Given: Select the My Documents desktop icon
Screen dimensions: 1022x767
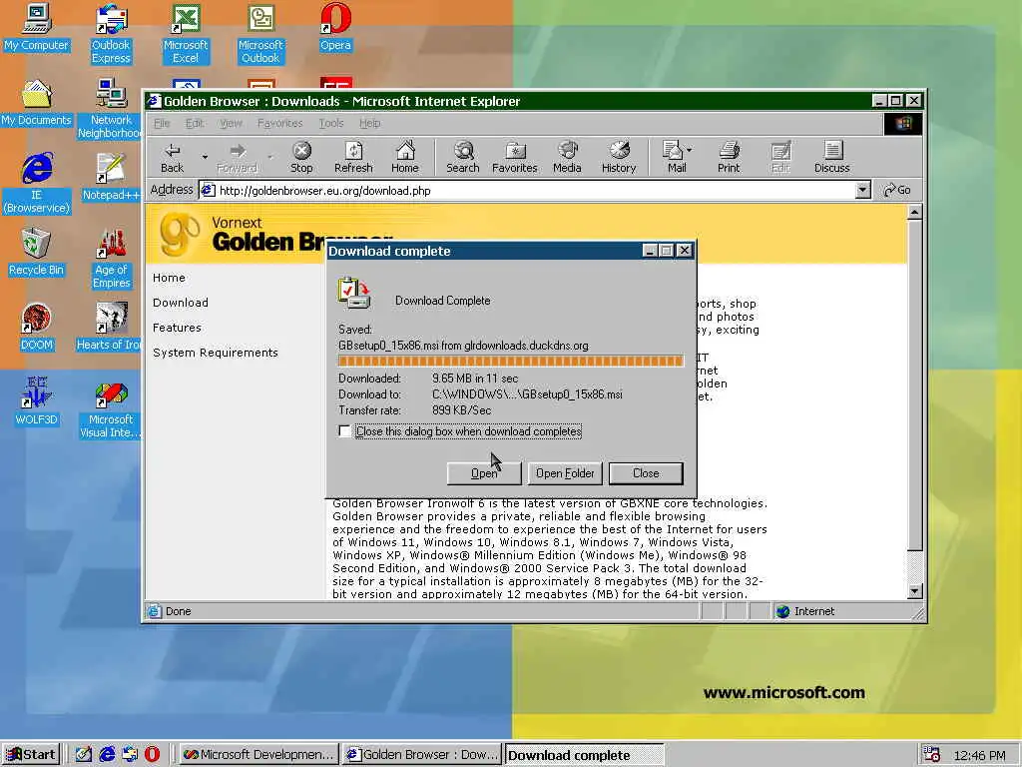Looking at the screenshot, I should click(x=37, y=103).
